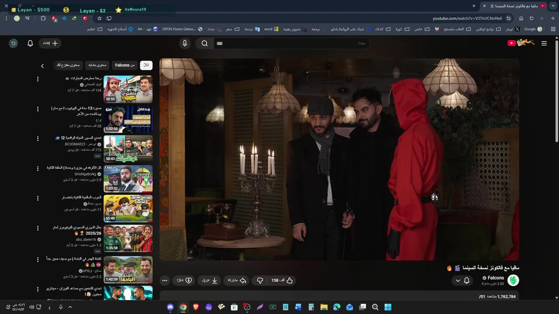Open YouTube notifications bell in header
The width and height of the screenshot is (559, 314).
tap(30, 43)
